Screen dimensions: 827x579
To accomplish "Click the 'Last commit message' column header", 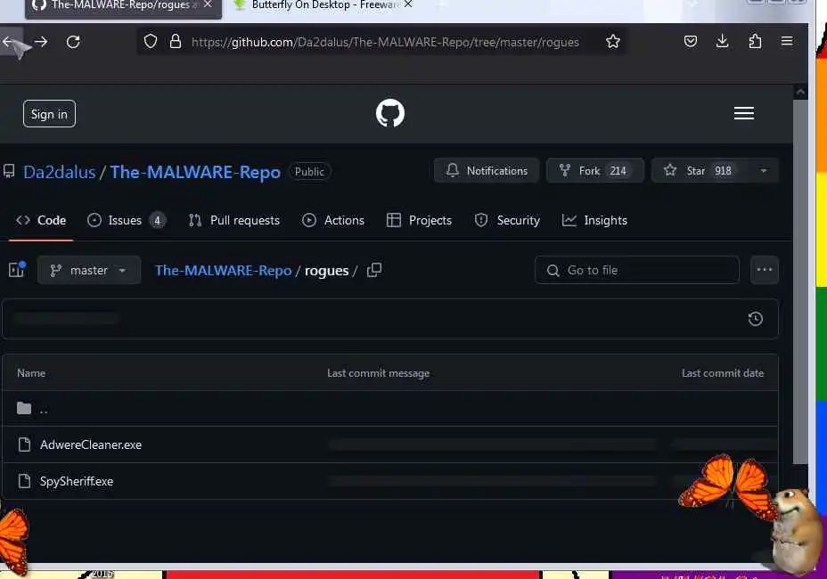I will tap(378, 373).
